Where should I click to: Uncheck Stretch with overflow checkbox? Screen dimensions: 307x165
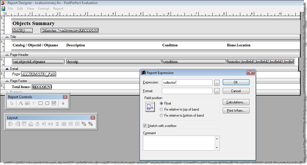point(145,126)
